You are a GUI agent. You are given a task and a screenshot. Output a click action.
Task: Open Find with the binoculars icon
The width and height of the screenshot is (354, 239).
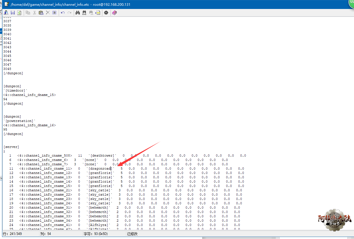point(78,13)
